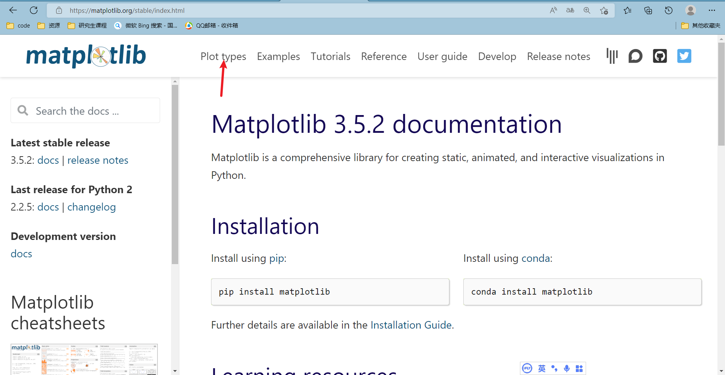Toggle the 英 input language indicator
The height and width of the screenshot is (375, 725).
click(542, 368)
